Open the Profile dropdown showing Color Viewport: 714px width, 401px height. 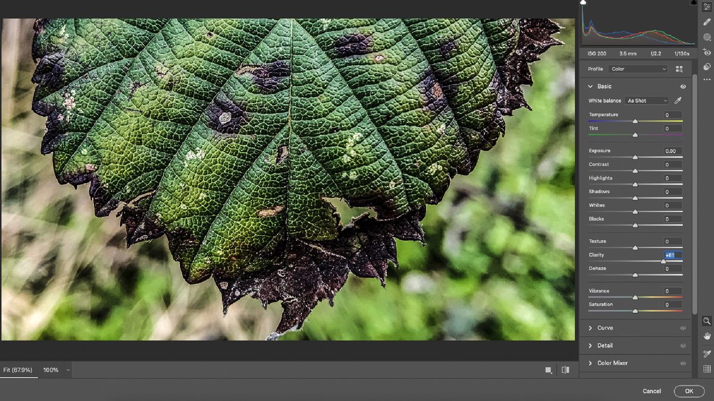pyautogui.click(x=637, y=69)
